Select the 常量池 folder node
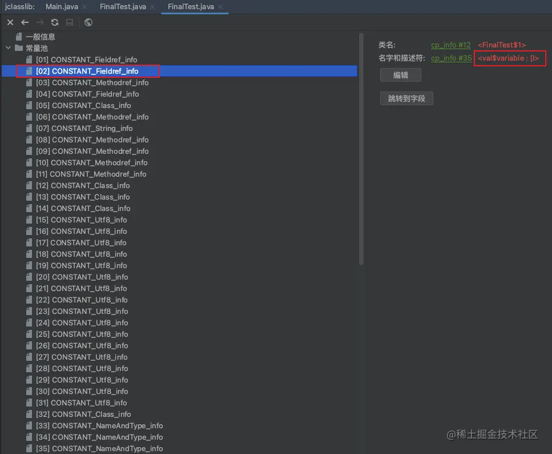The width and height of the screenshot is (552, 454). (37, 48)
